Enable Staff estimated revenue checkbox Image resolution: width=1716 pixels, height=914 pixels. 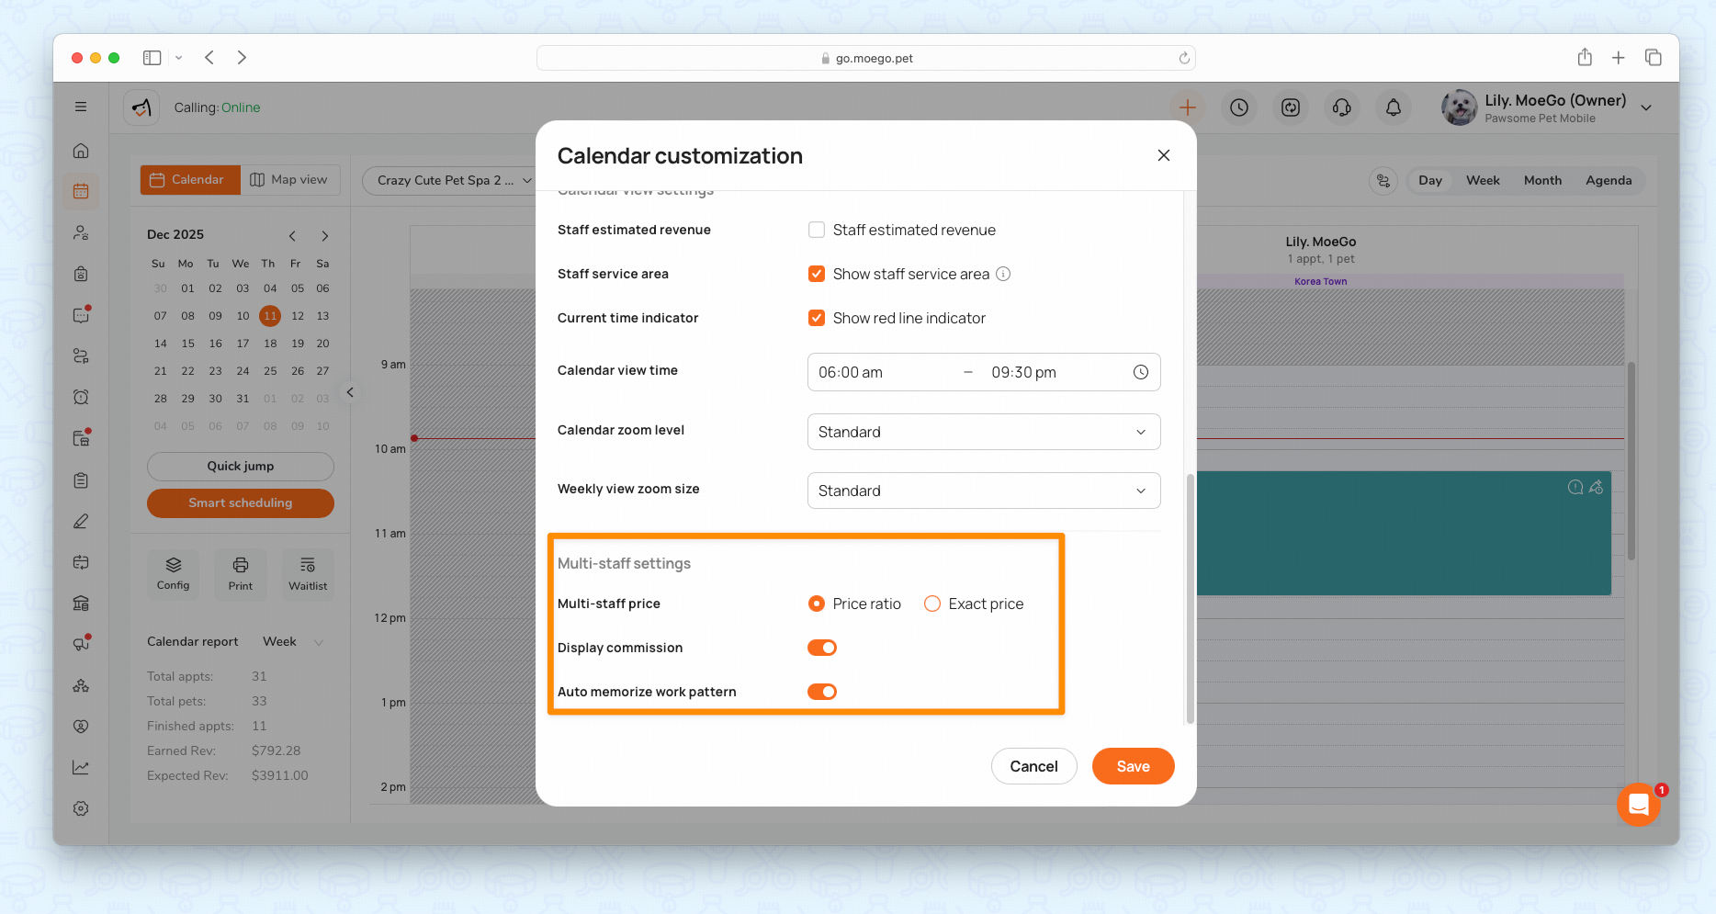(816, 230)
